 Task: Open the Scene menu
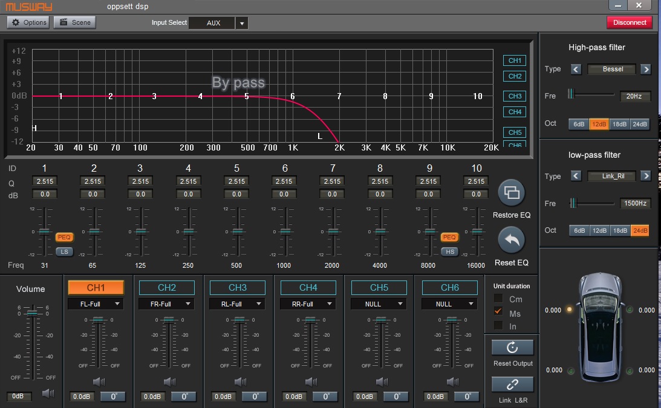(x=74, y=22)
